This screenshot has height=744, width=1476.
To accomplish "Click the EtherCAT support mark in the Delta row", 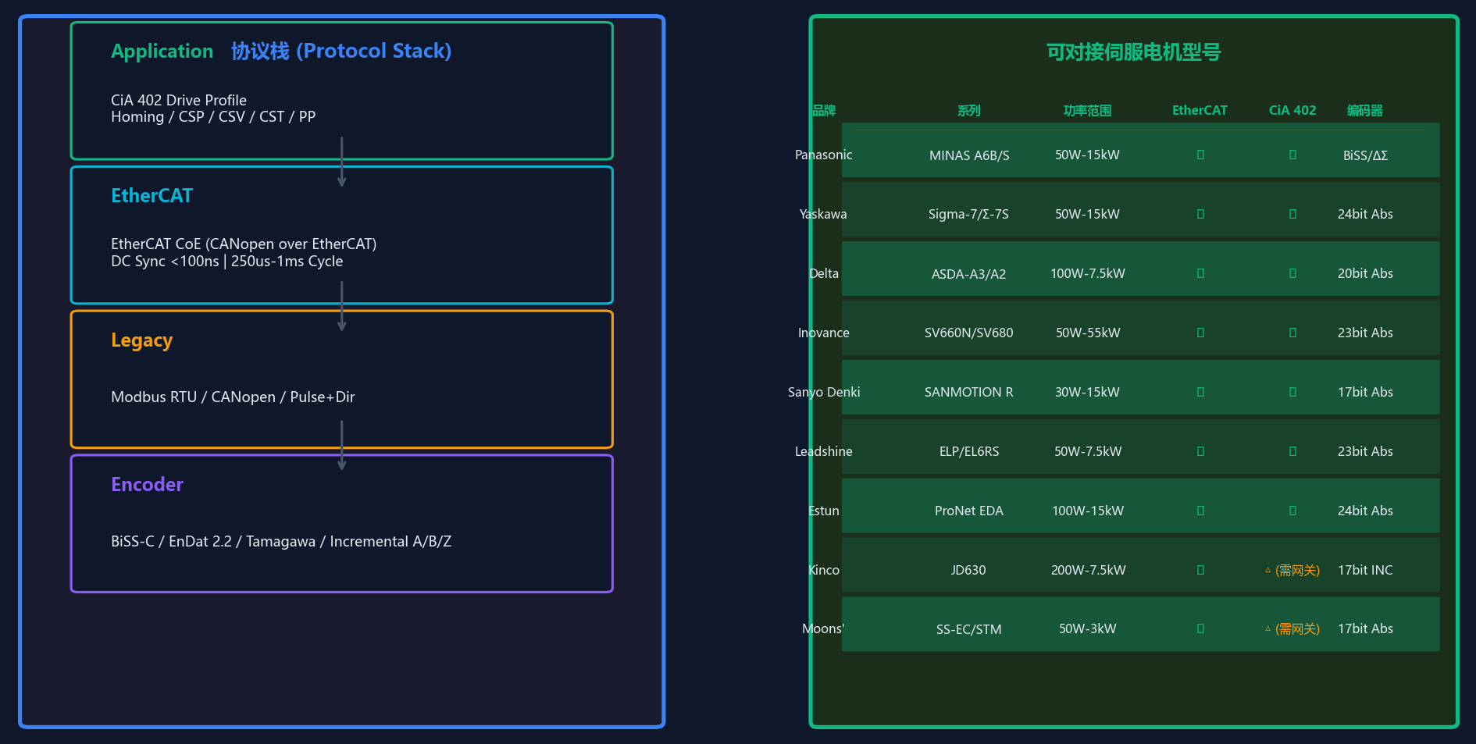I will pyautogui.click(x=1200, y=273).
